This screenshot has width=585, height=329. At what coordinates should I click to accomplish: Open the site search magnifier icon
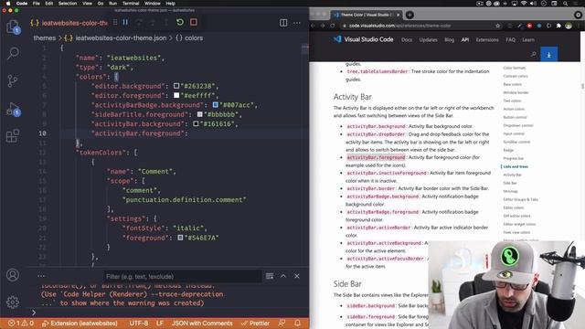click(534, 55)
